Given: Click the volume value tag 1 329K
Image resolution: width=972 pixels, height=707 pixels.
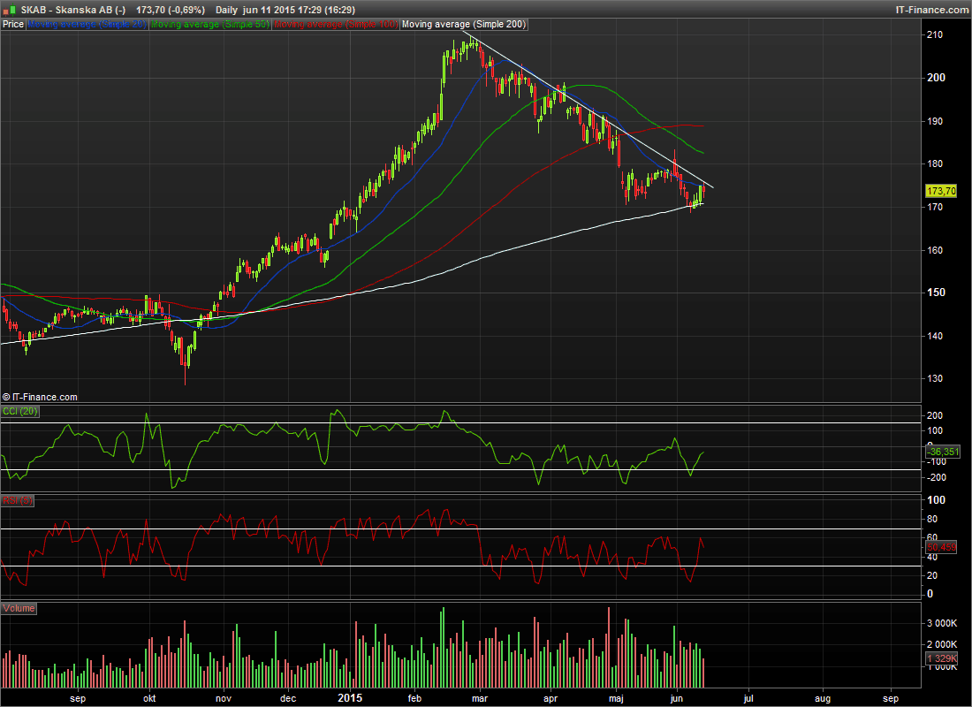Looking at the screenshot, I should coord(941,659).
